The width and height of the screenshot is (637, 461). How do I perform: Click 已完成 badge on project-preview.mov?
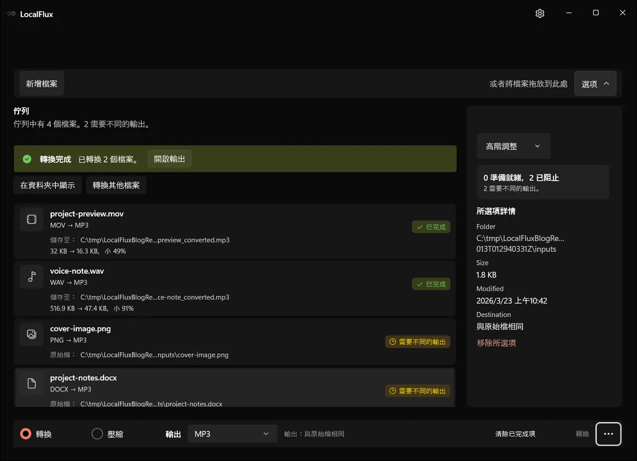(x=431, y=227)
